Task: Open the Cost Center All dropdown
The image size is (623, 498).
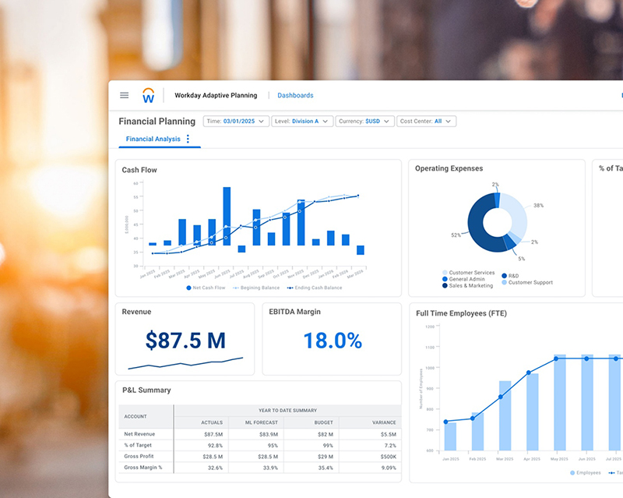Action: 426,122
